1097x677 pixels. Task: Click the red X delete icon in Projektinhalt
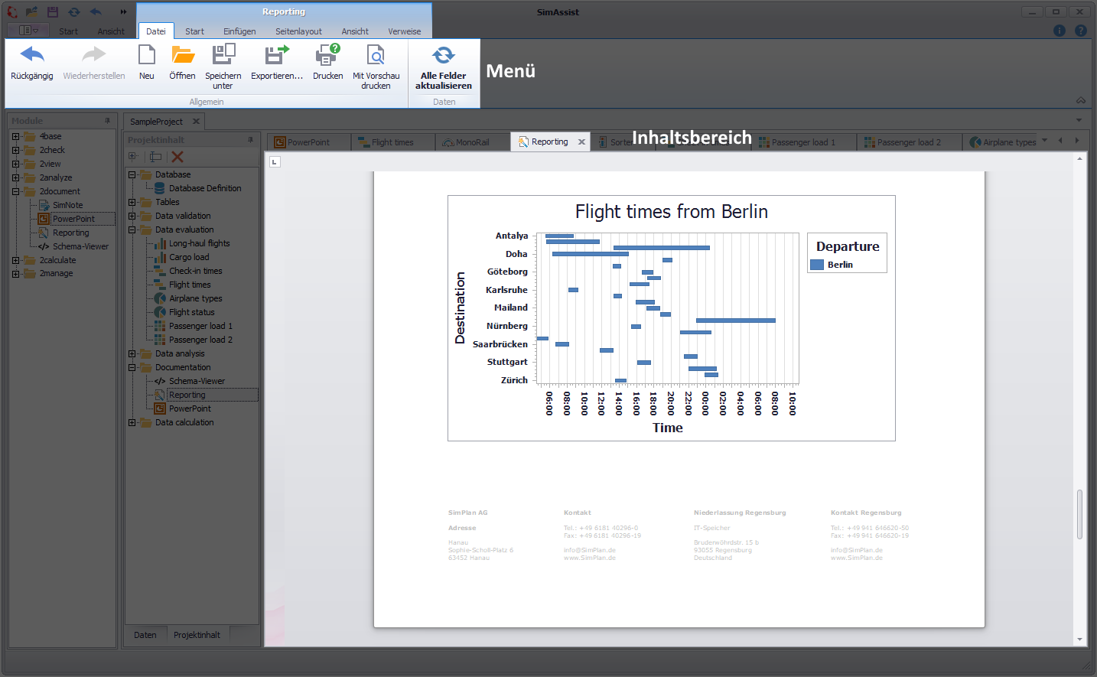click(x=177, y=156)
